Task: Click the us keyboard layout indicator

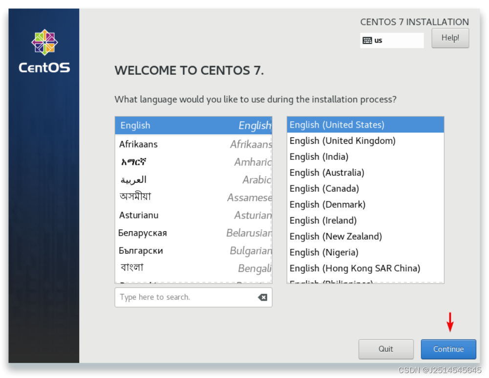Action: tap(392, 40)
